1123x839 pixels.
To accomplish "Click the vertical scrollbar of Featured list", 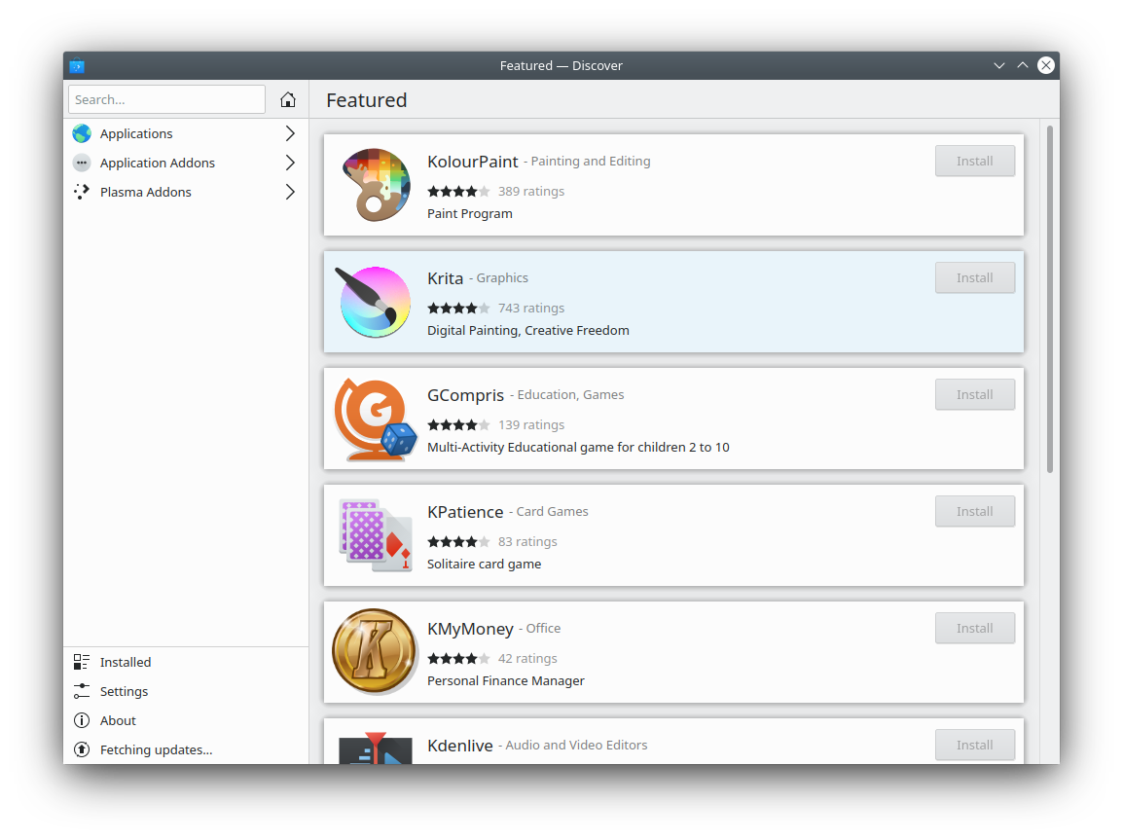I will [1050, 300].
